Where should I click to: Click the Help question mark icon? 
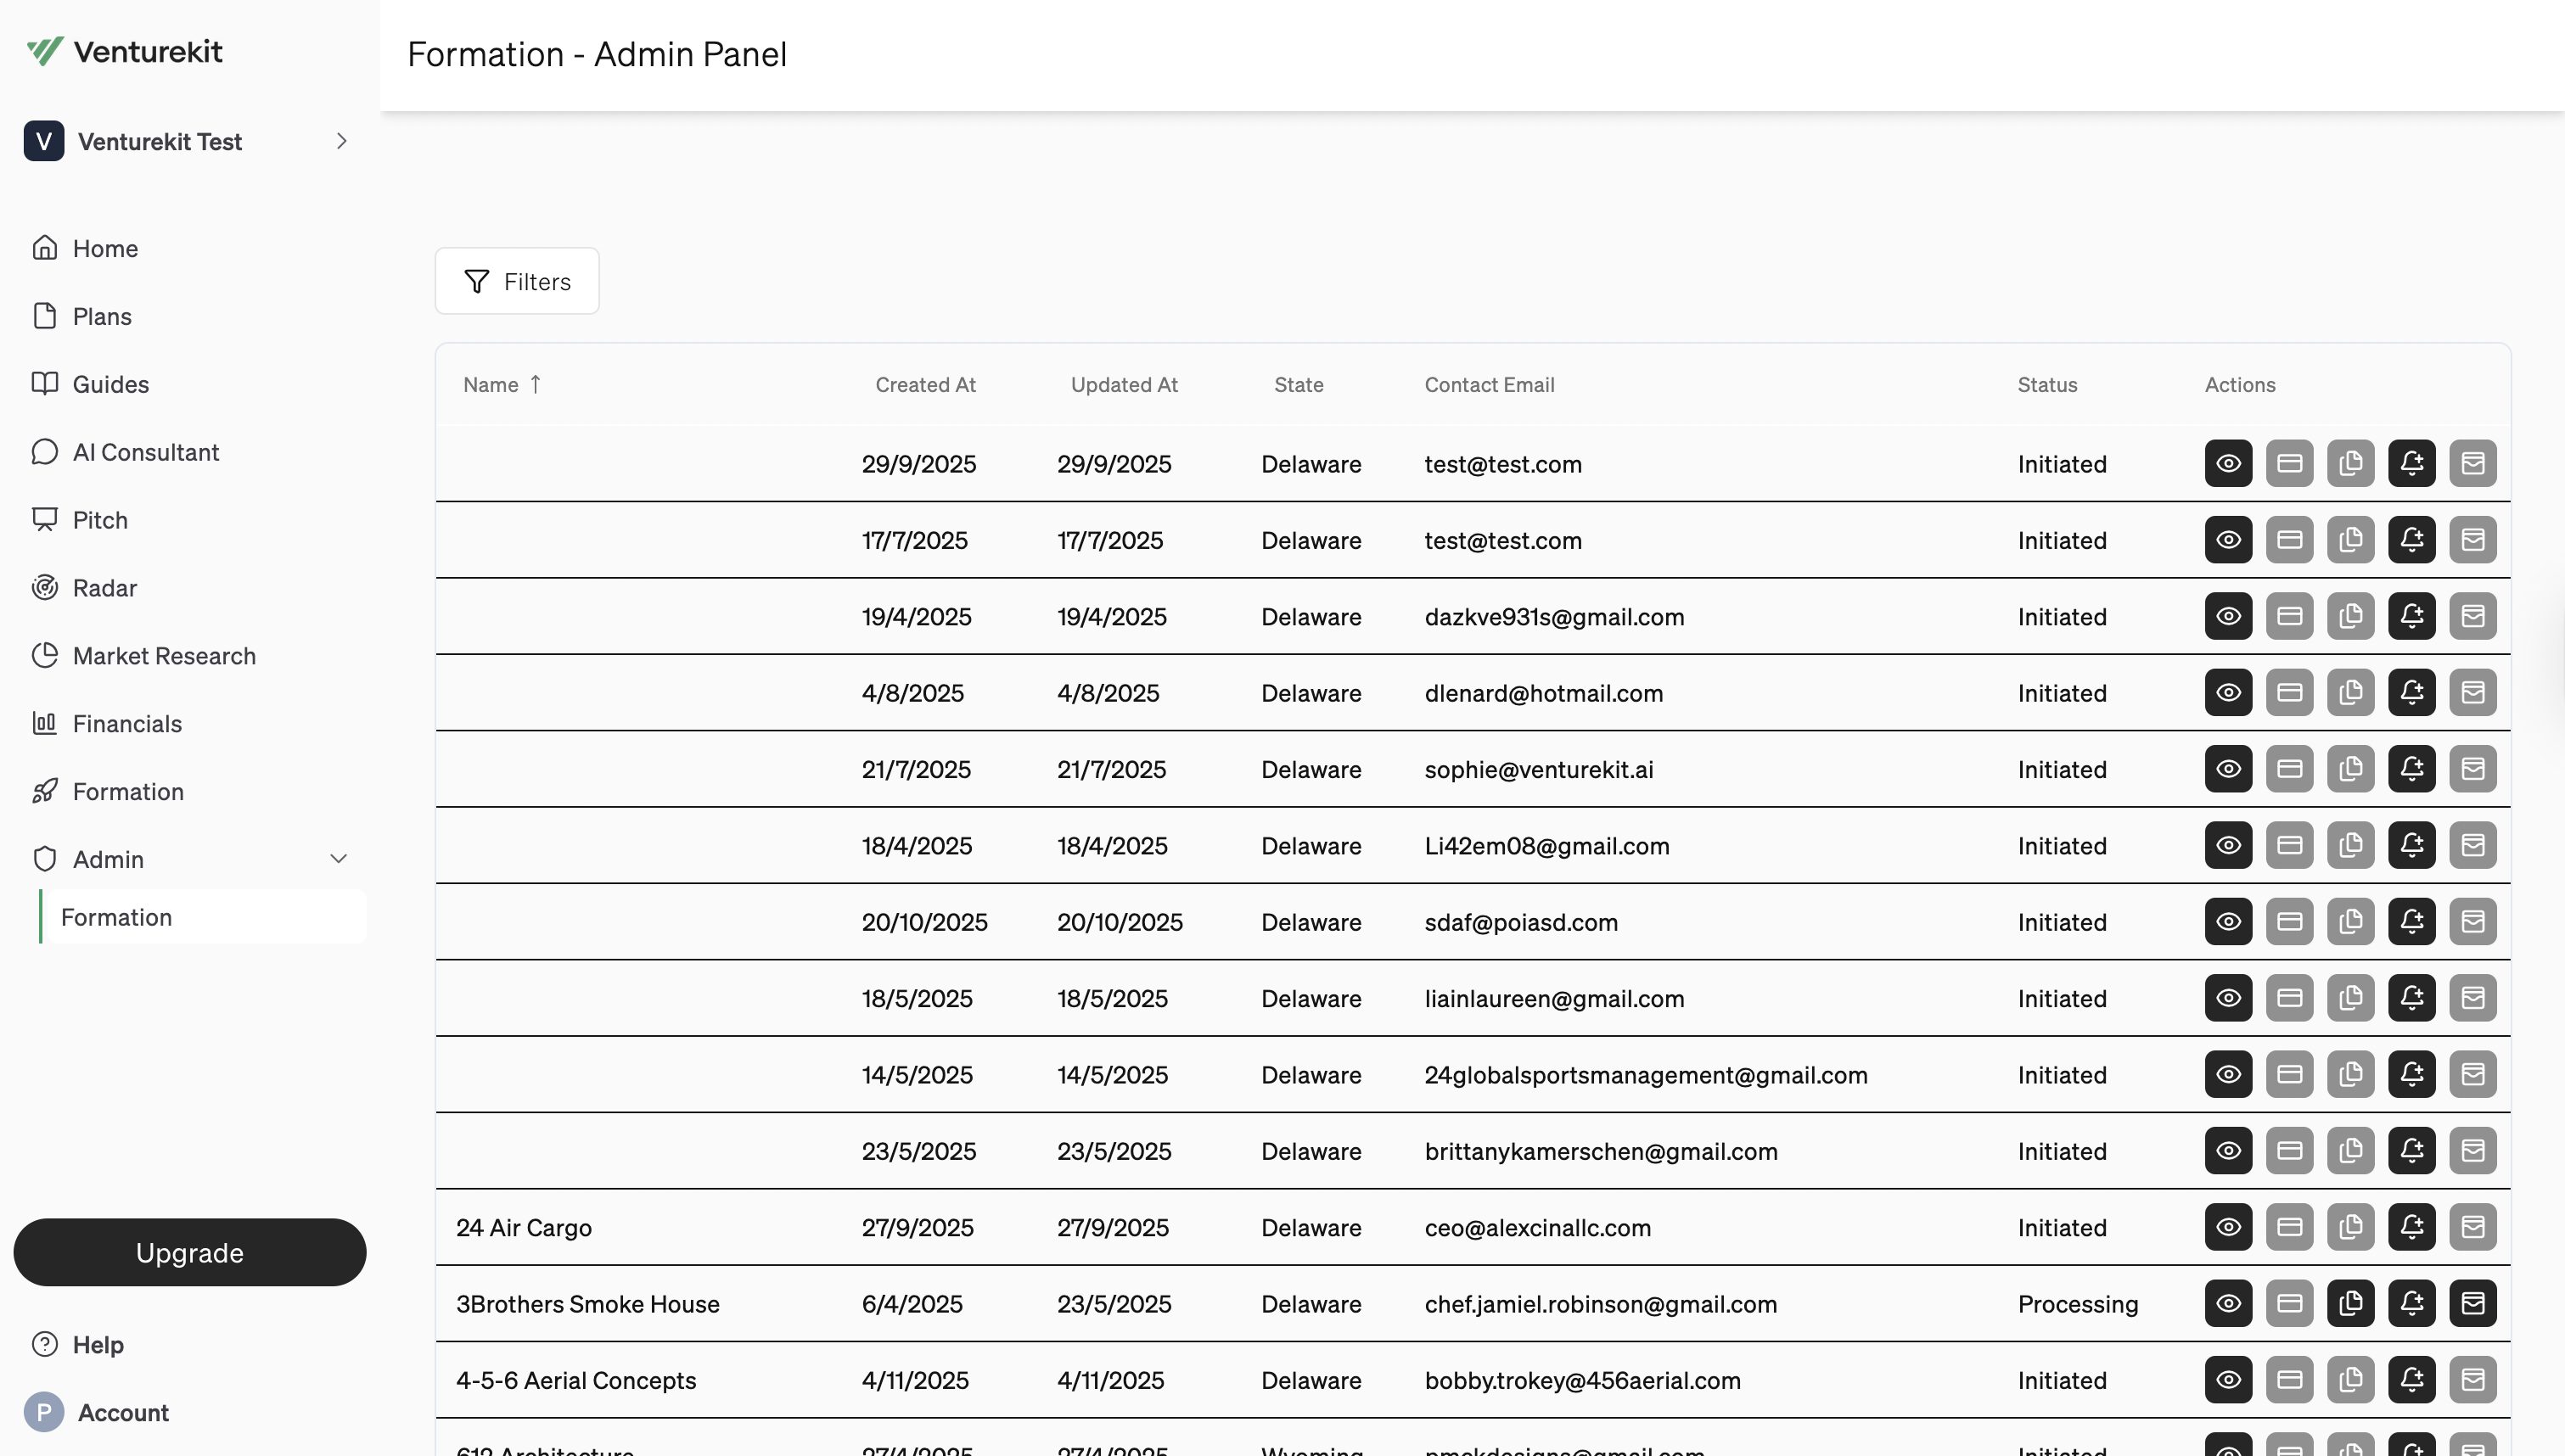click(45, 1344)
